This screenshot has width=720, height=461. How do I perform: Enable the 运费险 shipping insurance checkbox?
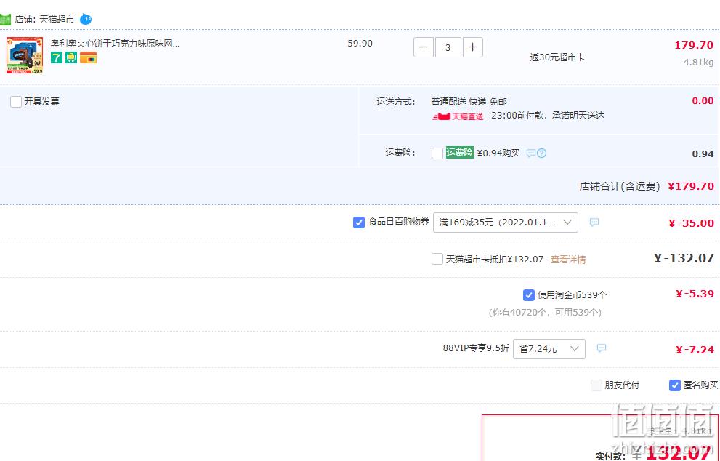(x=437, y=153)
